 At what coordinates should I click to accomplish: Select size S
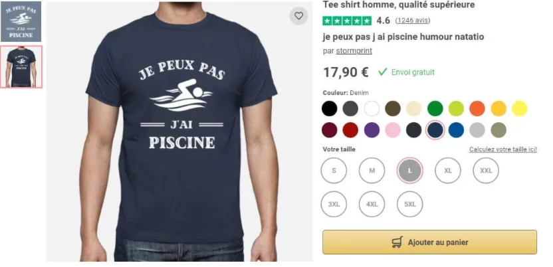(x=334, y=171)
